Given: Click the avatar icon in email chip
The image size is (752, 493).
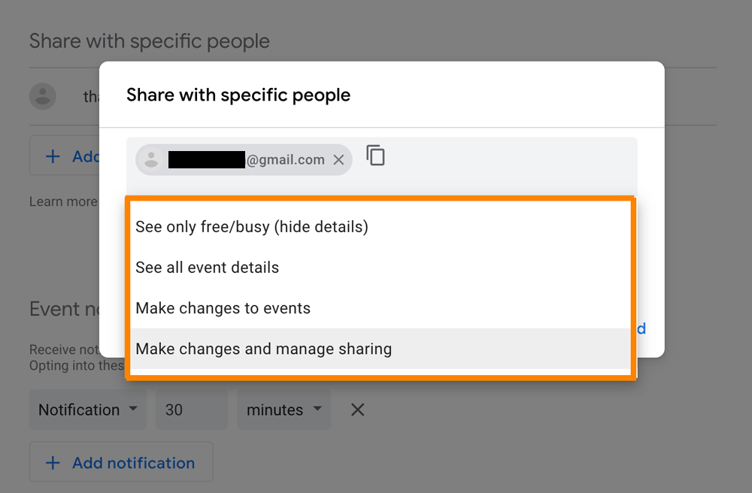Looking at the screenshot, I should [152, 159].
